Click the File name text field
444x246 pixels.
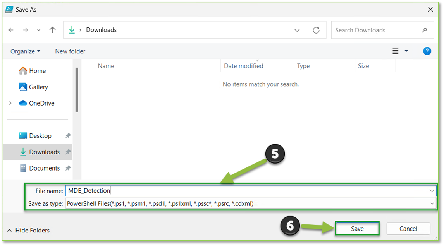tap(248, 190)
